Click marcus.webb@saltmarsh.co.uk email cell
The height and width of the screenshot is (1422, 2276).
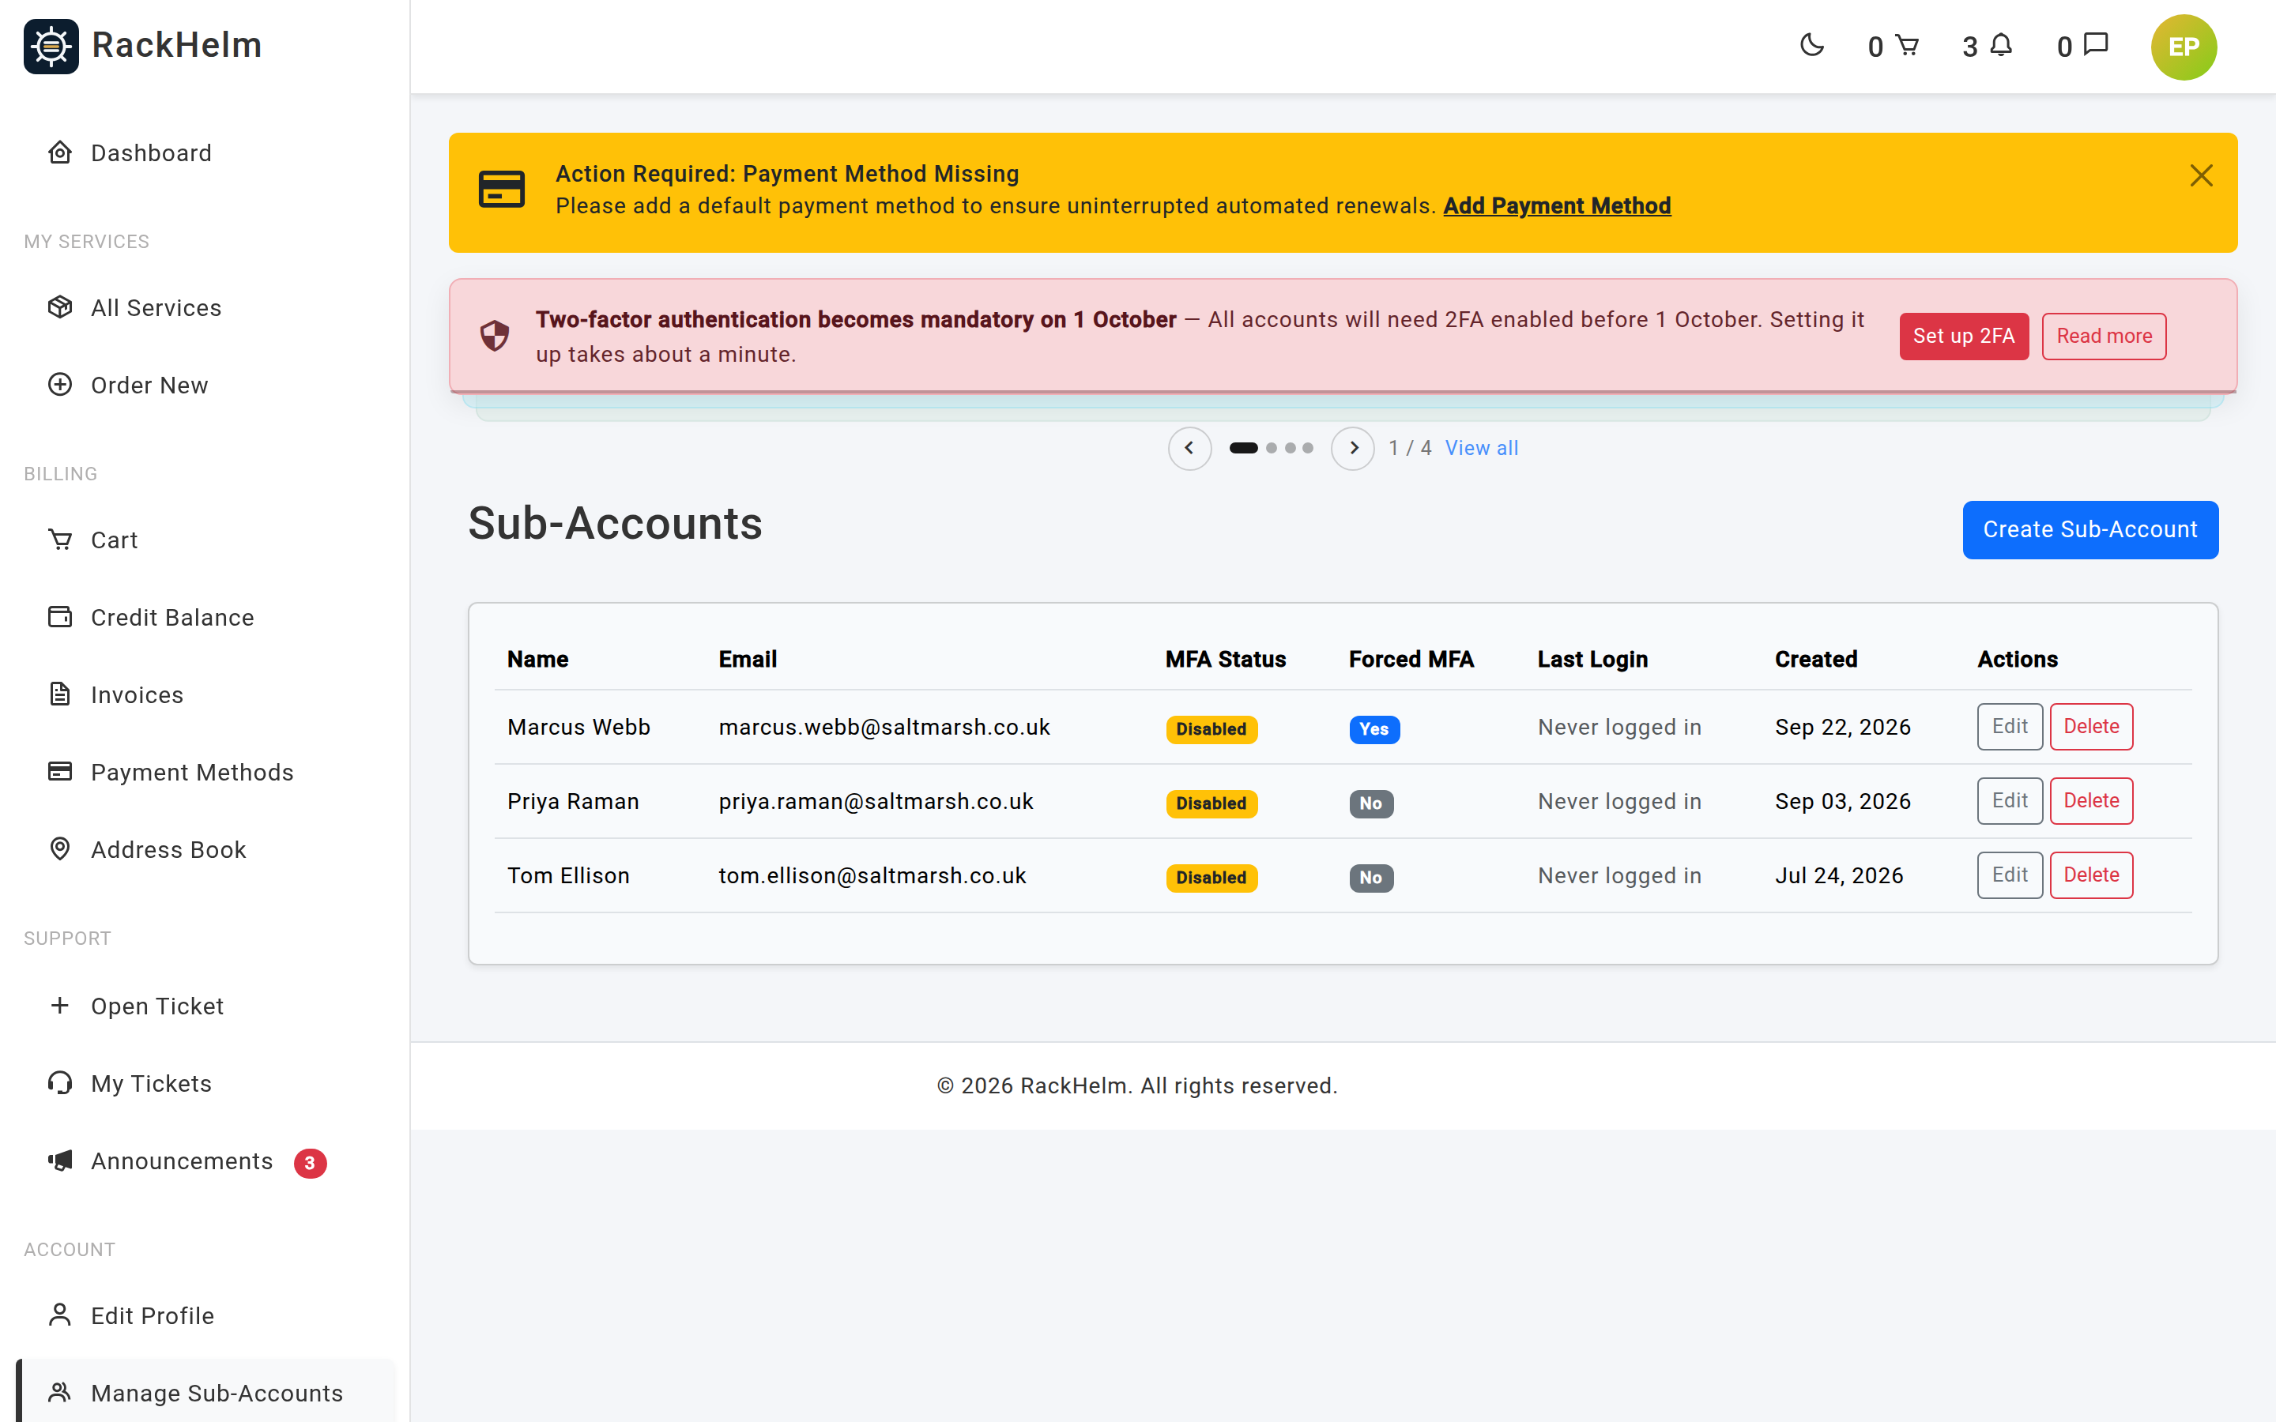(884, 727)
